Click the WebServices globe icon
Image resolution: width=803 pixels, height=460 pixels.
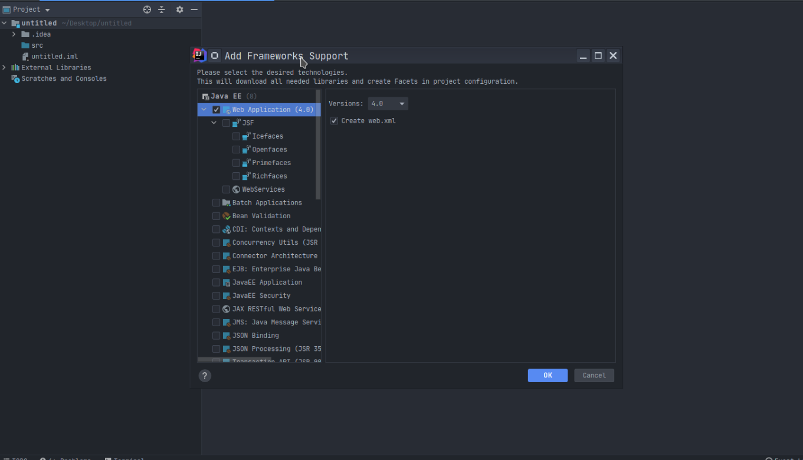(237, 189)
